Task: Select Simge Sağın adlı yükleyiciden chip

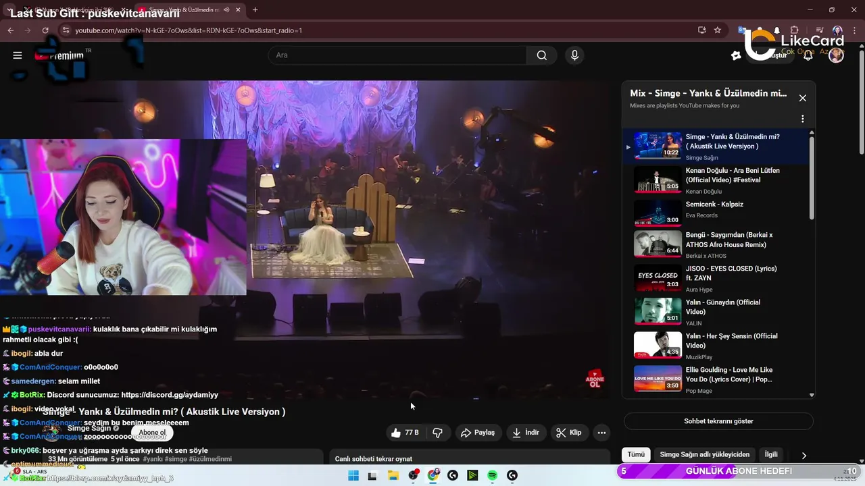Action: pyautogui.click(x=704, y=455)
